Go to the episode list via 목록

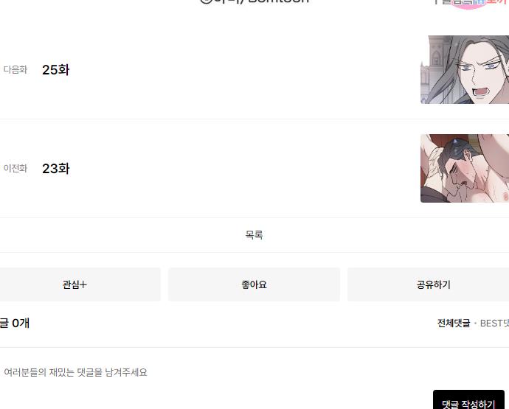(254, 235)
